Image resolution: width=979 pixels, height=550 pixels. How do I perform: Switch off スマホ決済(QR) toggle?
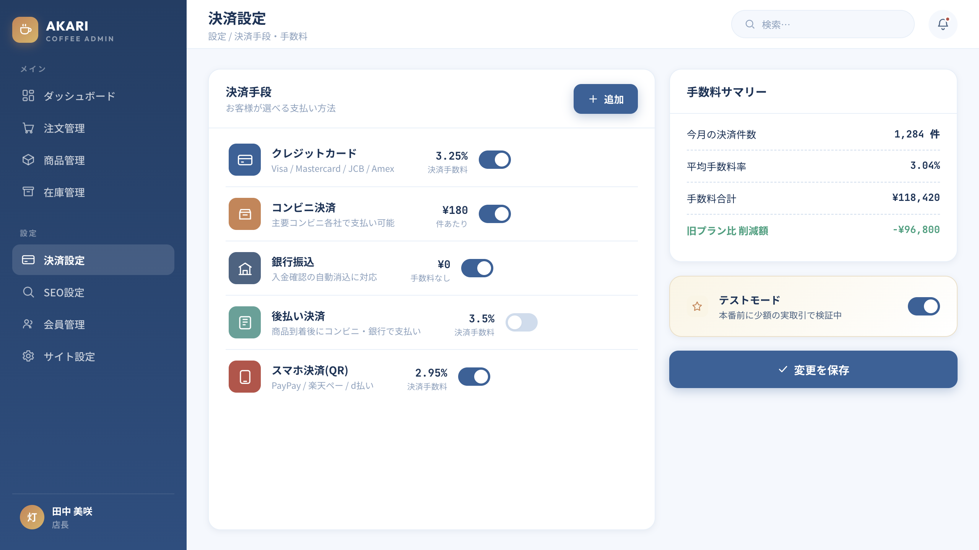[x=474, y=377]
